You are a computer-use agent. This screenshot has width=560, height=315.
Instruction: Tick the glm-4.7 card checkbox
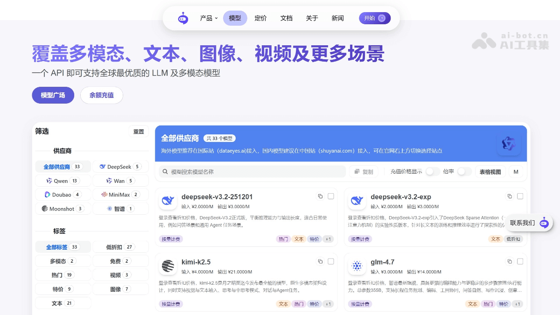[x=520, y=262]
